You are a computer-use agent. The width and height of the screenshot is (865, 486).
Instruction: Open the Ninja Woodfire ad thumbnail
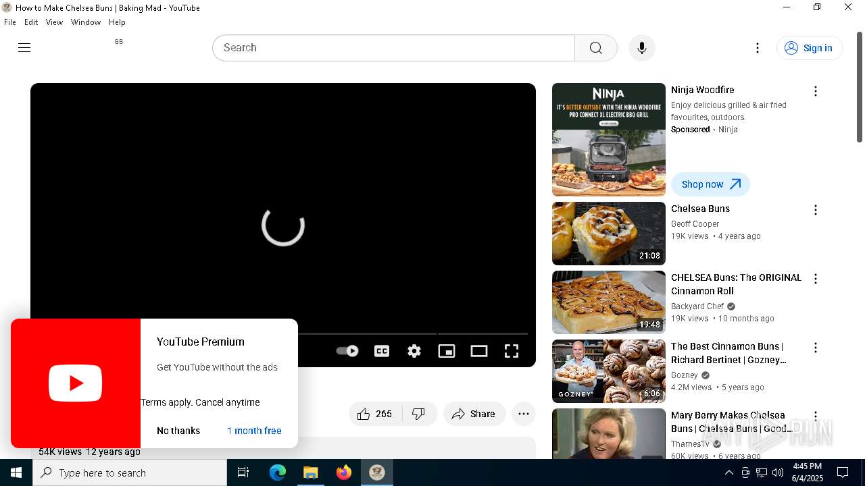[x=609, y=140]
